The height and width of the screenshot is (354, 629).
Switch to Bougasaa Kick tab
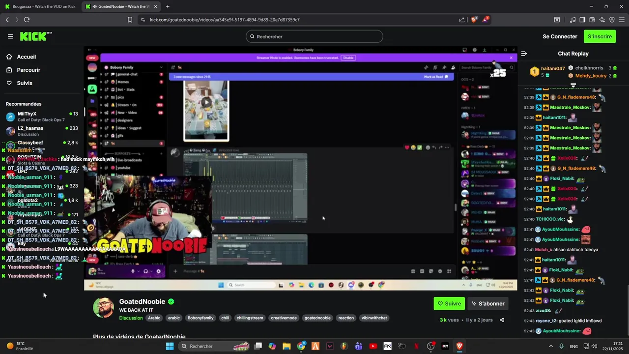40,6
